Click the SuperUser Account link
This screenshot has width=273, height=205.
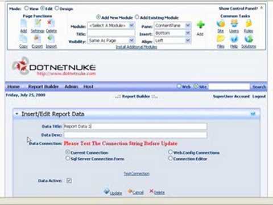(231, 96)
